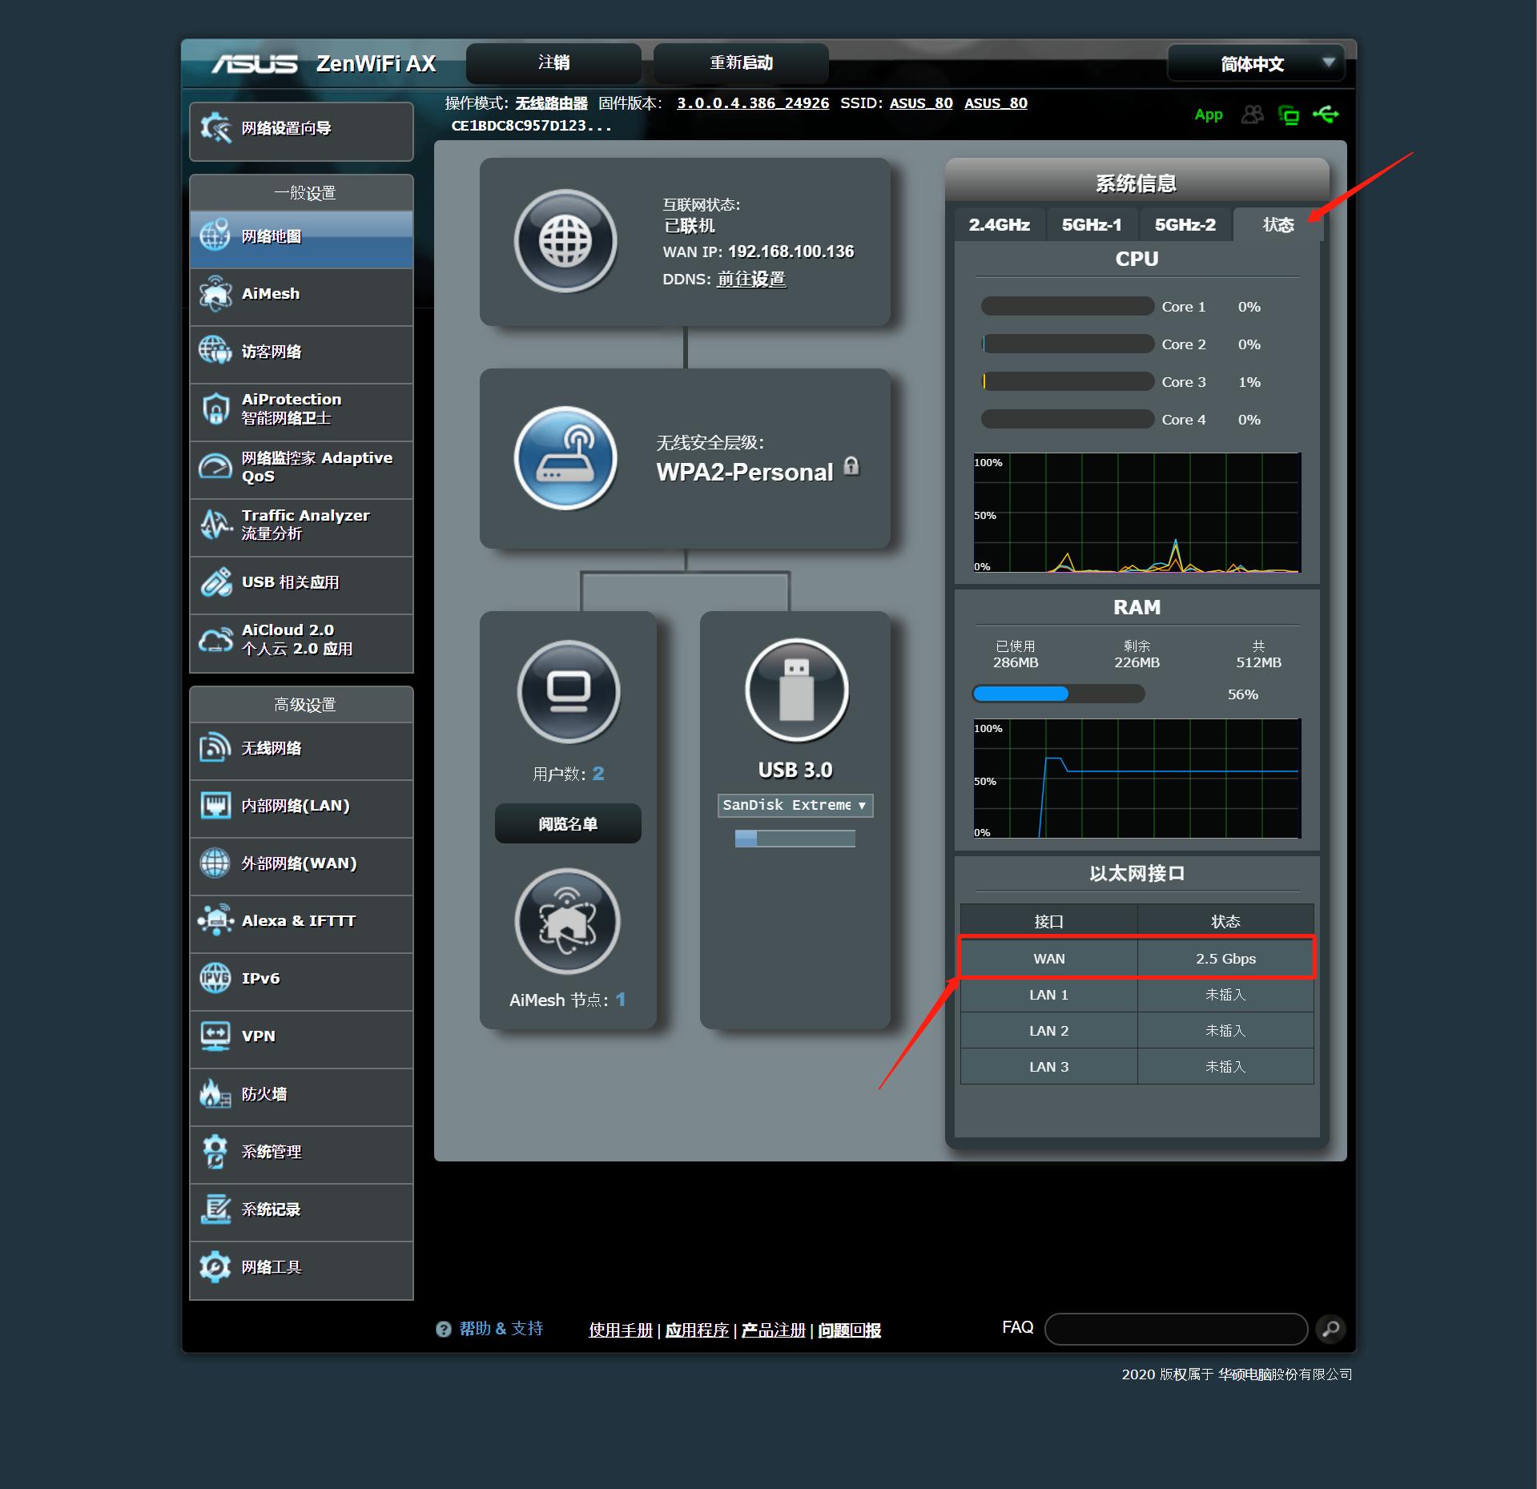
Task: Expand the SanDisk Extreme device dropdown
Action: click(795, 805)
